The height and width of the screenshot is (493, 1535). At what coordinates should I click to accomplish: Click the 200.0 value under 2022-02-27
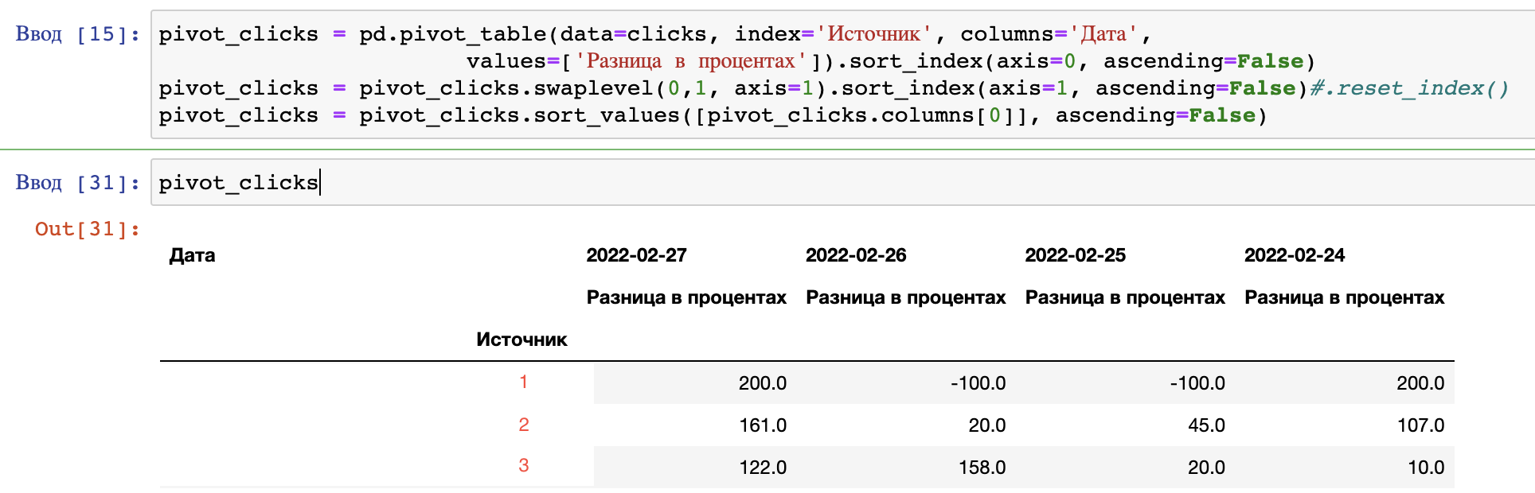[x=762, y=383]
